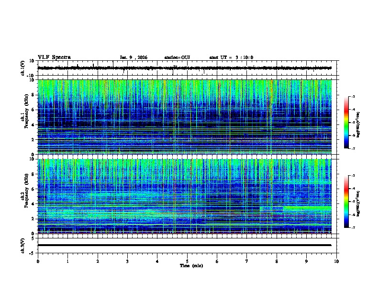
Task: Click the date "Jan. 9 , 2026"
Action: pyautogui.click(x=134, y=57)
